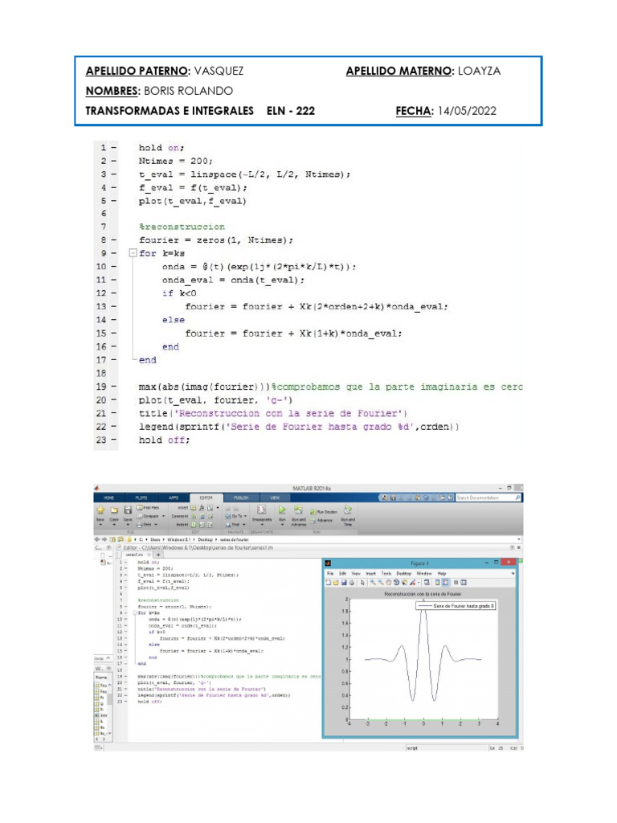Toggle the Edit Plot arrow tool
This screenshot has height=823, width=617.
coord(363,582)
